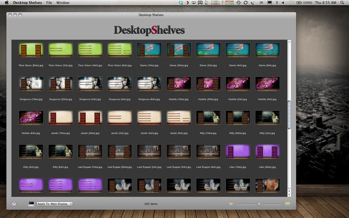Adjust the thumbnail size slider
Screen dimensions: 349x218
pos(259,204)
